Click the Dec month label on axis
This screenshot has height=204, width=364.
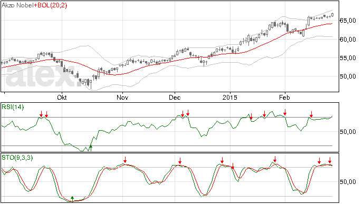[175, 97]
